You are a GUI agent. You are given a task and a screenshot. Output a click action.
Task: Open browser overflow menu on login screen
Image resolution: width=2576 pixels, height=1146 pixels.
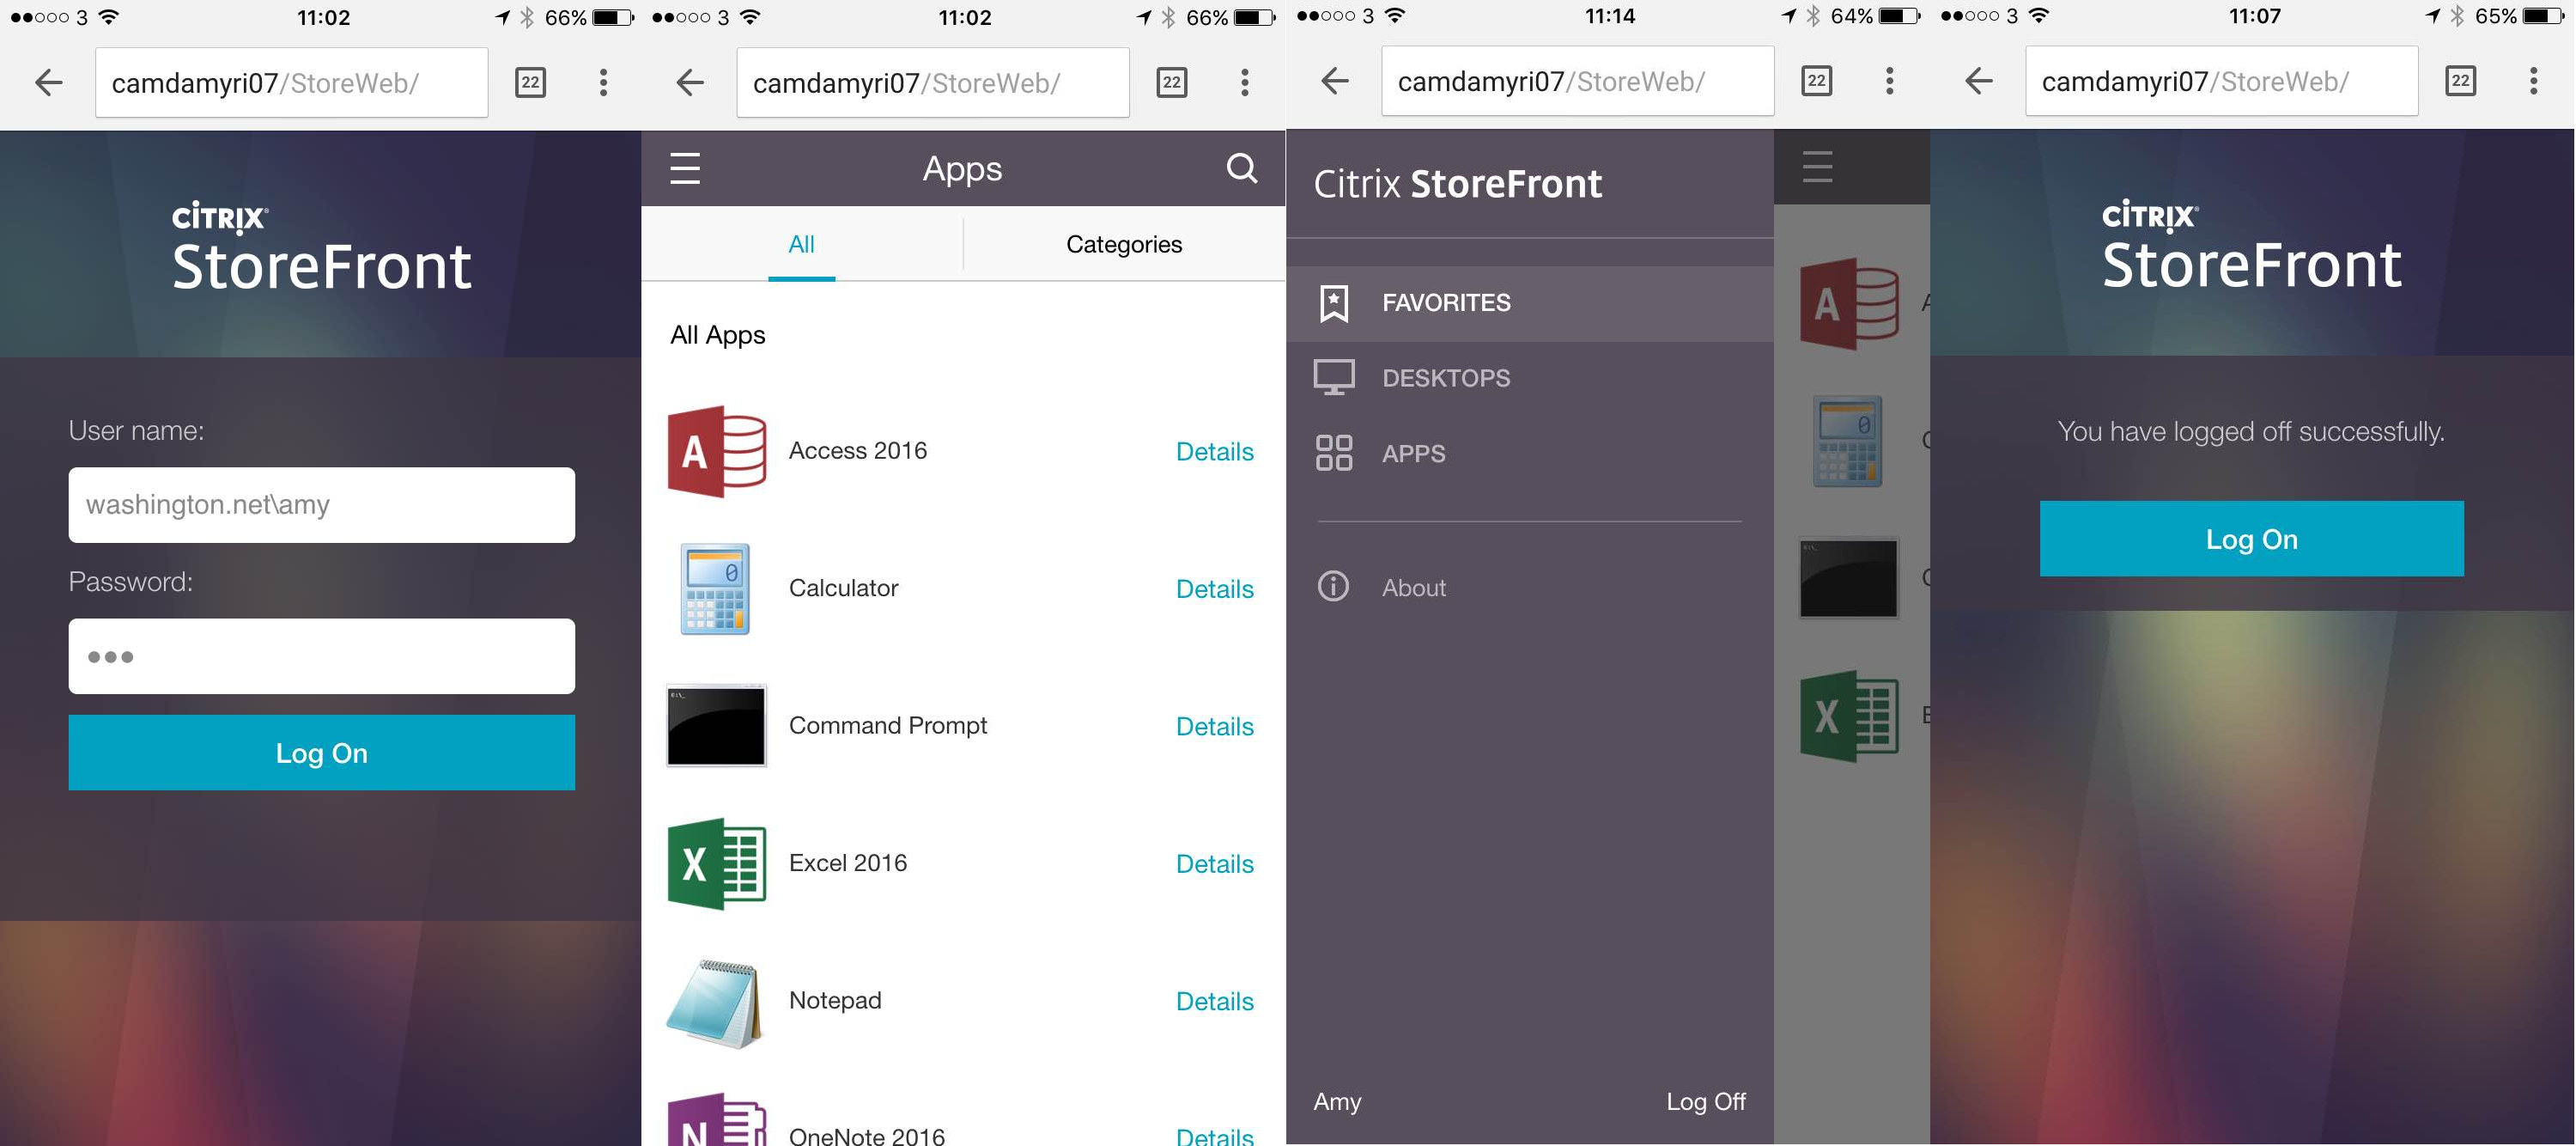[x=603, y=82]
